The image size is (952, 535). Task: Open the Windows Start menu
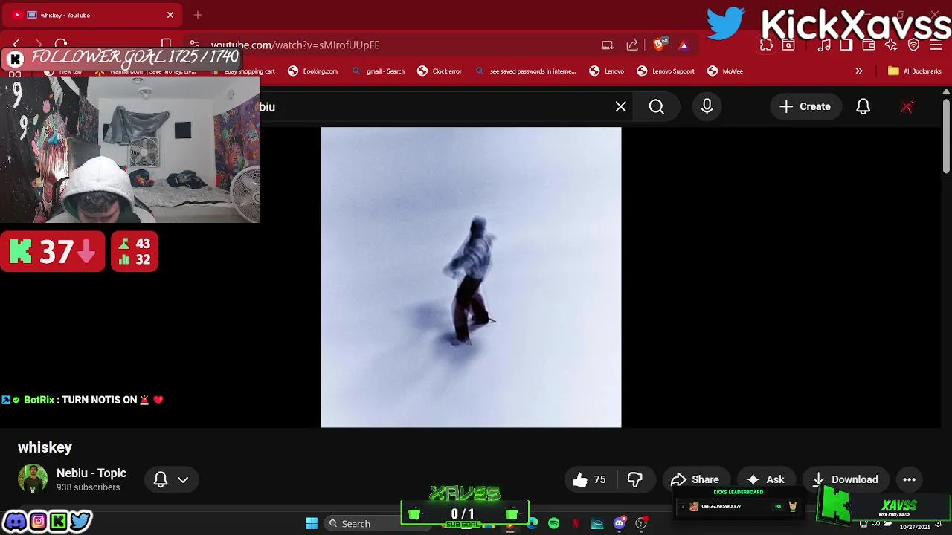(x=312, y=524)
